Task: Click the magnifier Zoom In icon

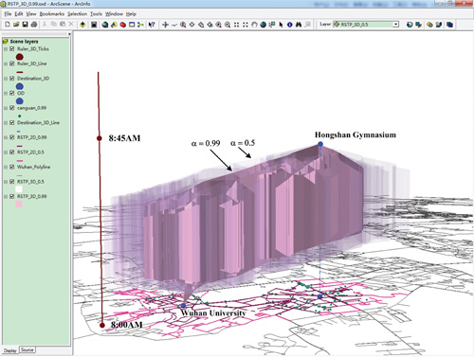Action: [219, 25]
